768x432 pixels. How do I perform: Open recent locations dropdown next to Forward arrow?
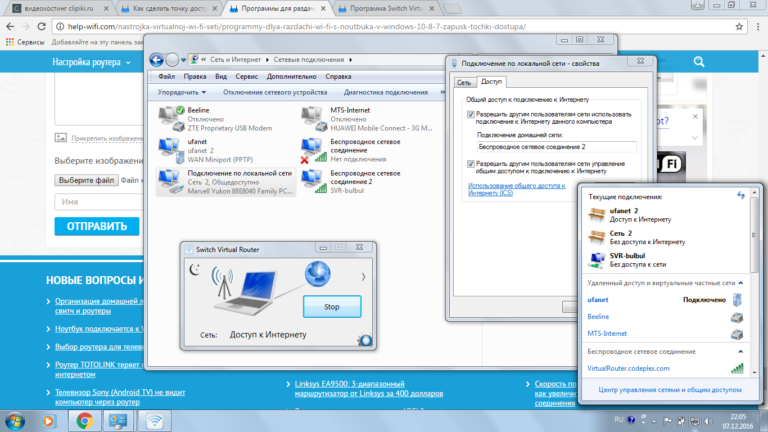click(x=183, y=60)
